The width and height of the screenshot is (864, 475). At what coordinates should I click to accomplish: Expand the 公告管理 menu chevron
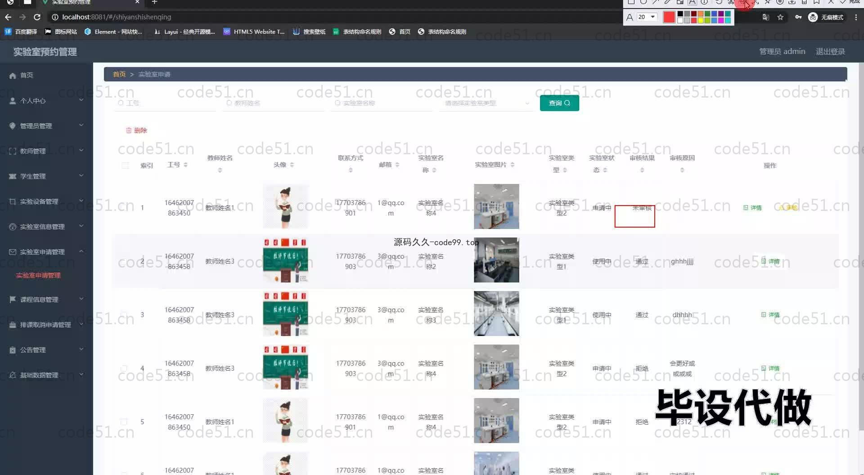pos(81,349)
